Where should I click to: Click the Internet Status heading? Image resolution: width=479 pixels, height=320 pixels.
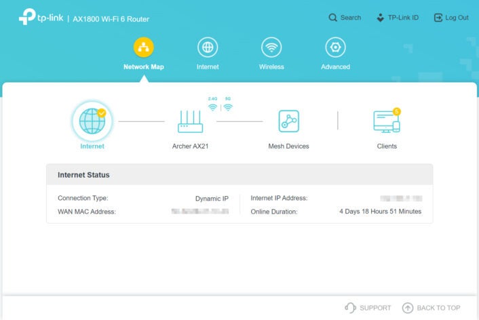[x=83, y=175]
